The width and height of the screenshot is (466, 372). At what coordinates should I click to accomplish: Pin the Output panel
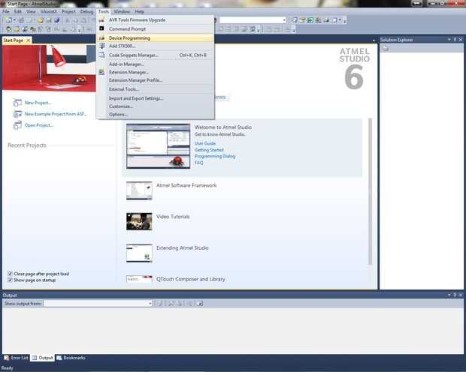pos(455,295)
